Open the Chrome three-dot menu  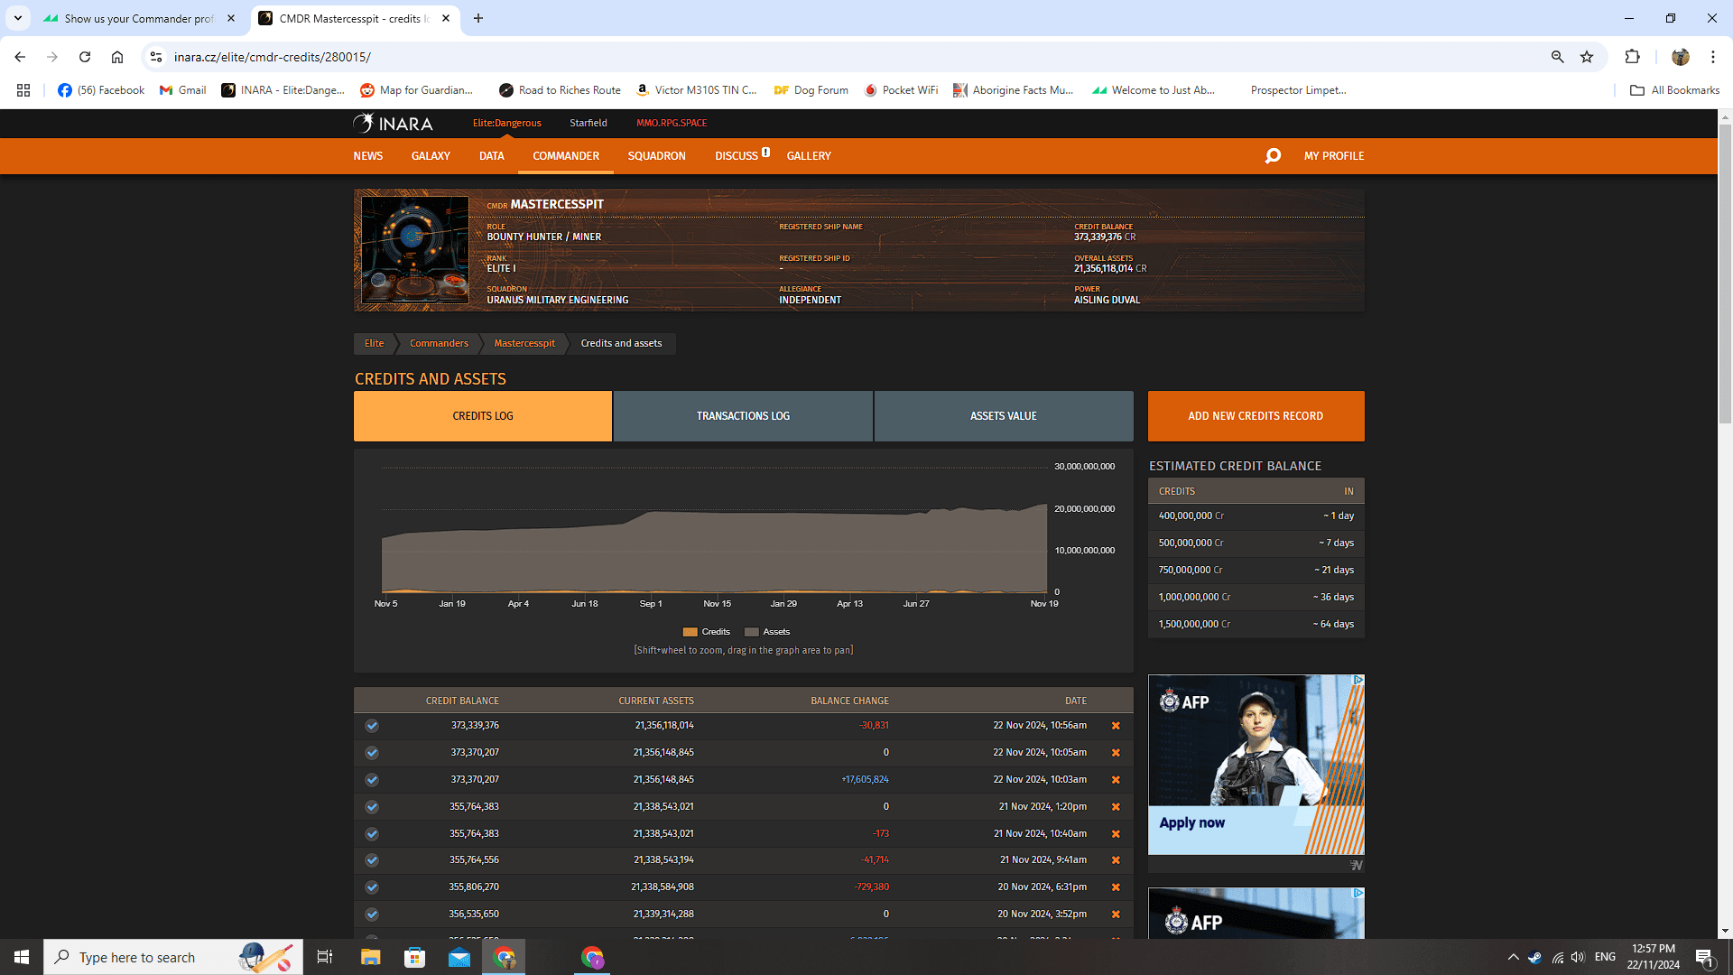(x=1712, y=57)
